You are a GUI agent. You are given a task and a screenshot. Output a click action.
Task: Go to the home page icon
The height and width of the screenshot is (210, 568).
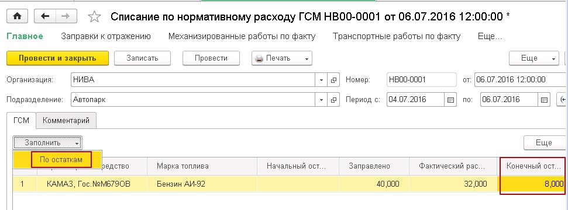pyautogui.click(x=19, y=16)
